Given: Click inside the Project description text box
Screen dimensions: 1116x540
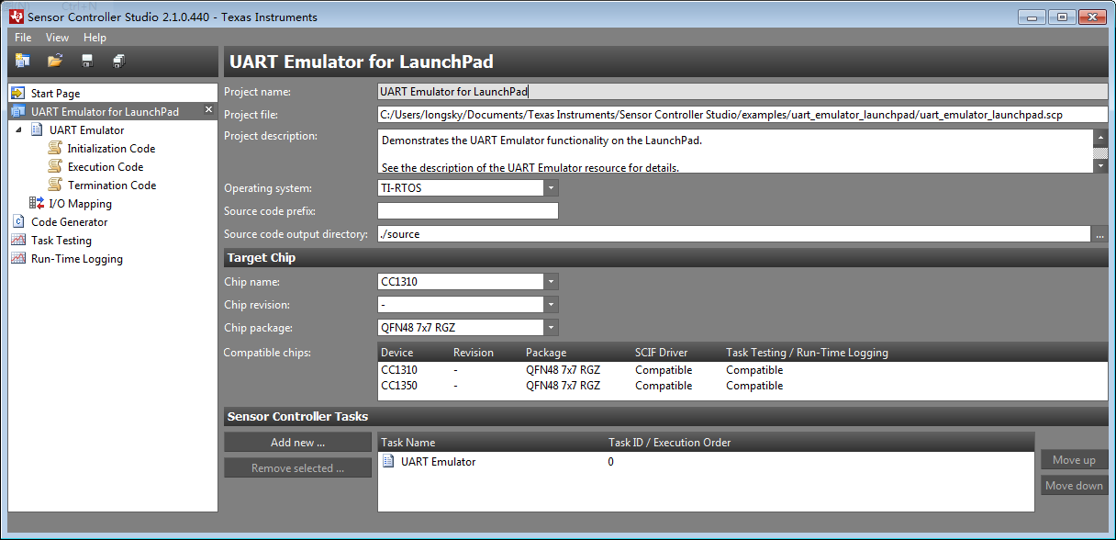Looking at the screenshot, I should pyautogui.click(x=735, y=152).
